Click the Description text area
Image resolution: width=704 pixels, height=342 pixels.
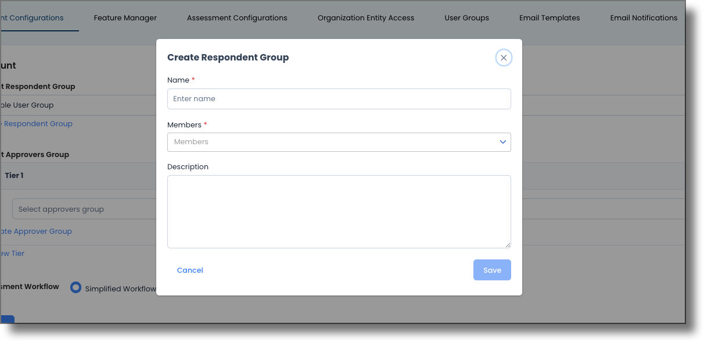339,211
